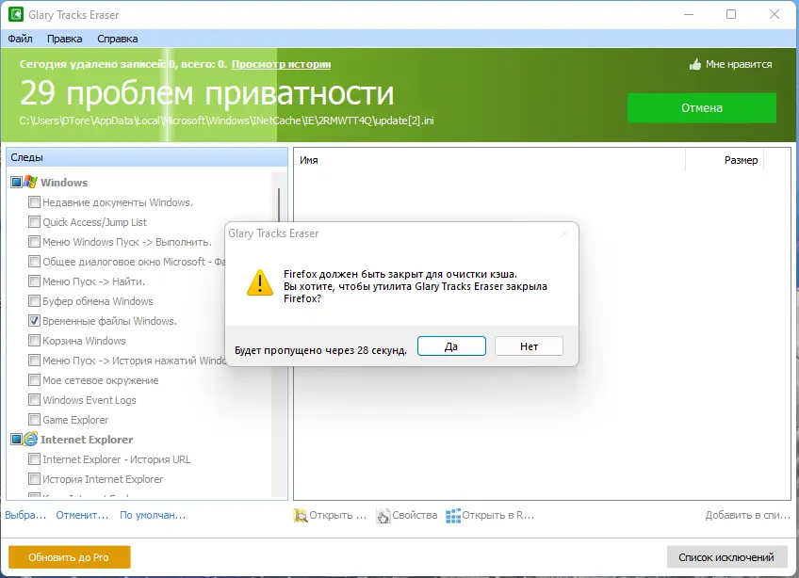Enable Game Explorer checkbox
799x578 pixels.
34,419
